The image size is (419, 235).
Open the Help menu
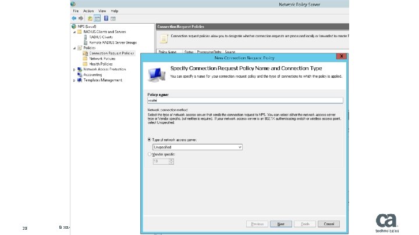(115, 11)
